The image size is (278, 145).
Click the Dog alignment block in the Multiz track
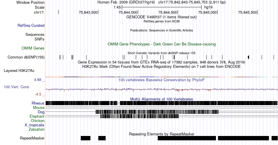157,112
